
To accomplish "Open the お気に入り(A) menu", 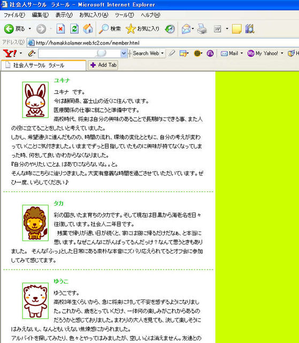I will coord(94,15).
